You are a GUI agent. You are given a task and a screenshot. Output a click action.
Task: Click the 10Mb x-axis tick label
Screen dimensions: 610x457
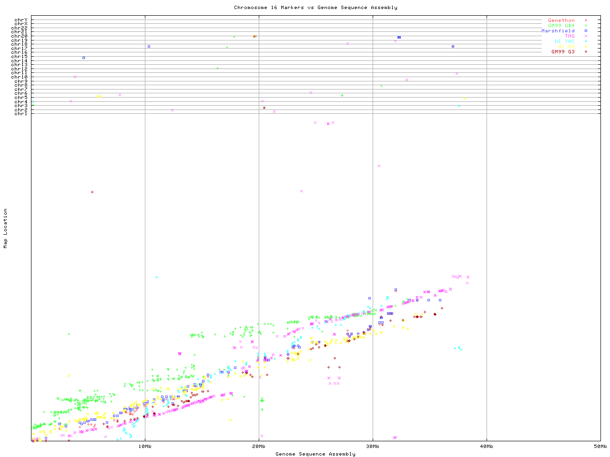pos(145,447)
